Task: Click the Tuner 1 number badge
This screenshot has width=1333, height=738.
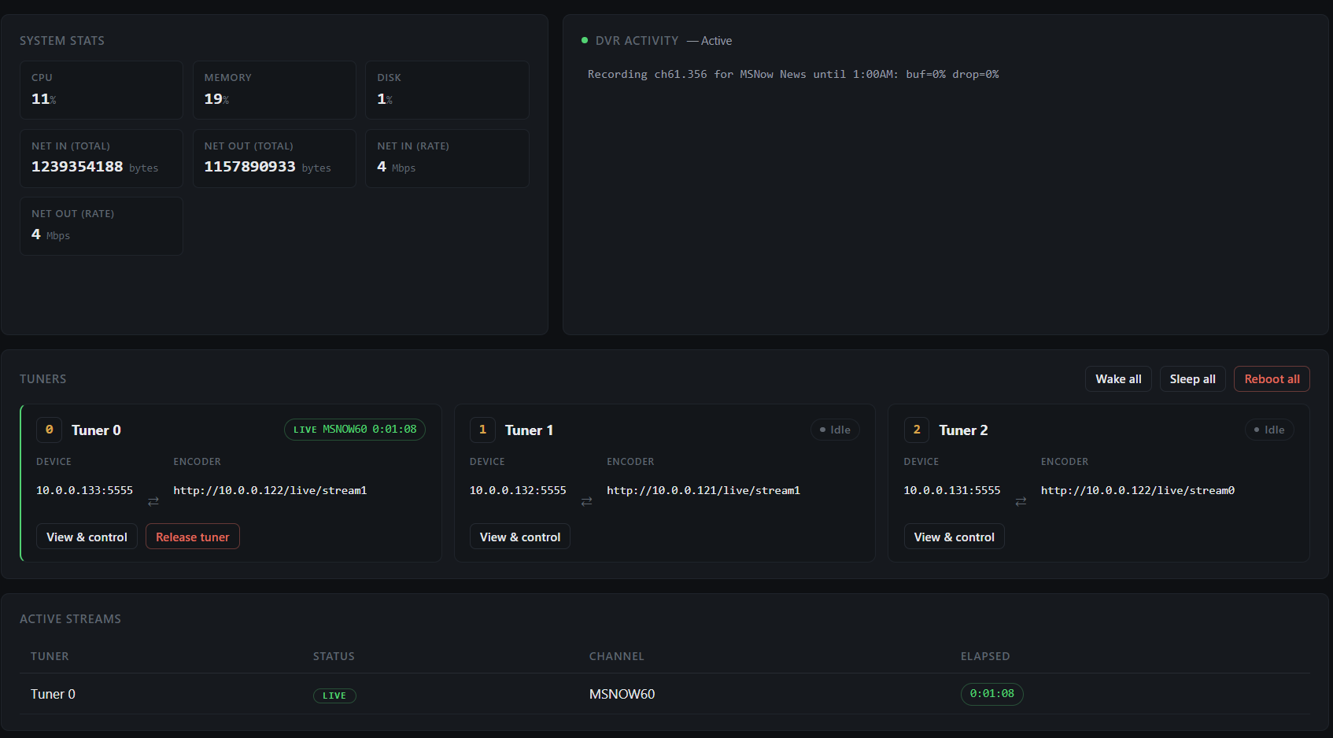Action: coord(482,430)
